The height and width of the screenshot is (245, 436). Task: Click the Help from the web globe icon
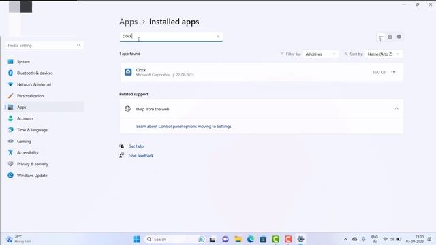(x=127, y=109)
